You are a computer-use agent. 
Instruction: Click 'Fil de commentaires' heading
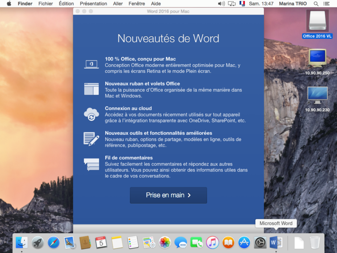[x=129, y=158]
